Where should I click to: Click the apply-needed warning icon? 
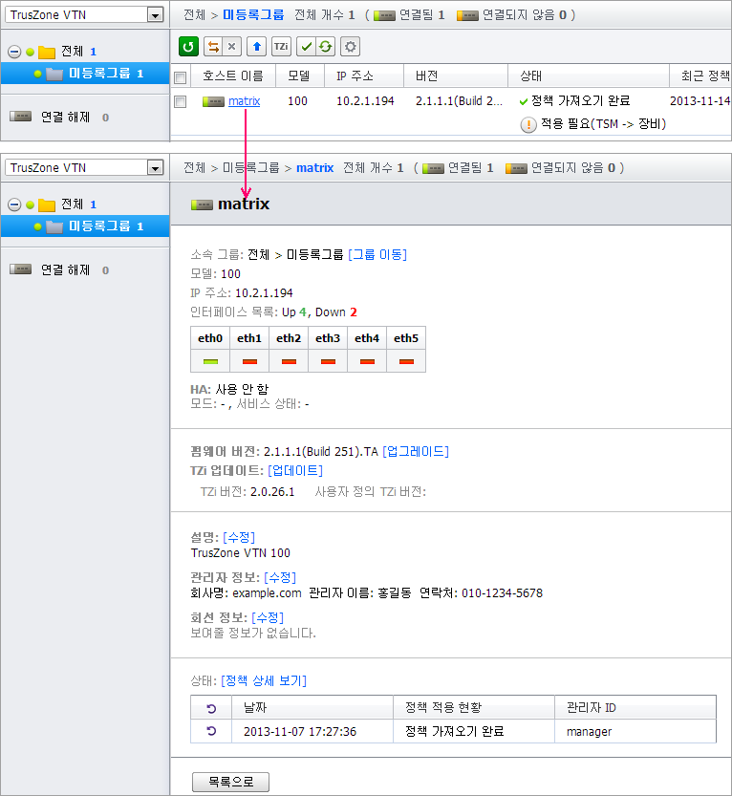[528, 124]
